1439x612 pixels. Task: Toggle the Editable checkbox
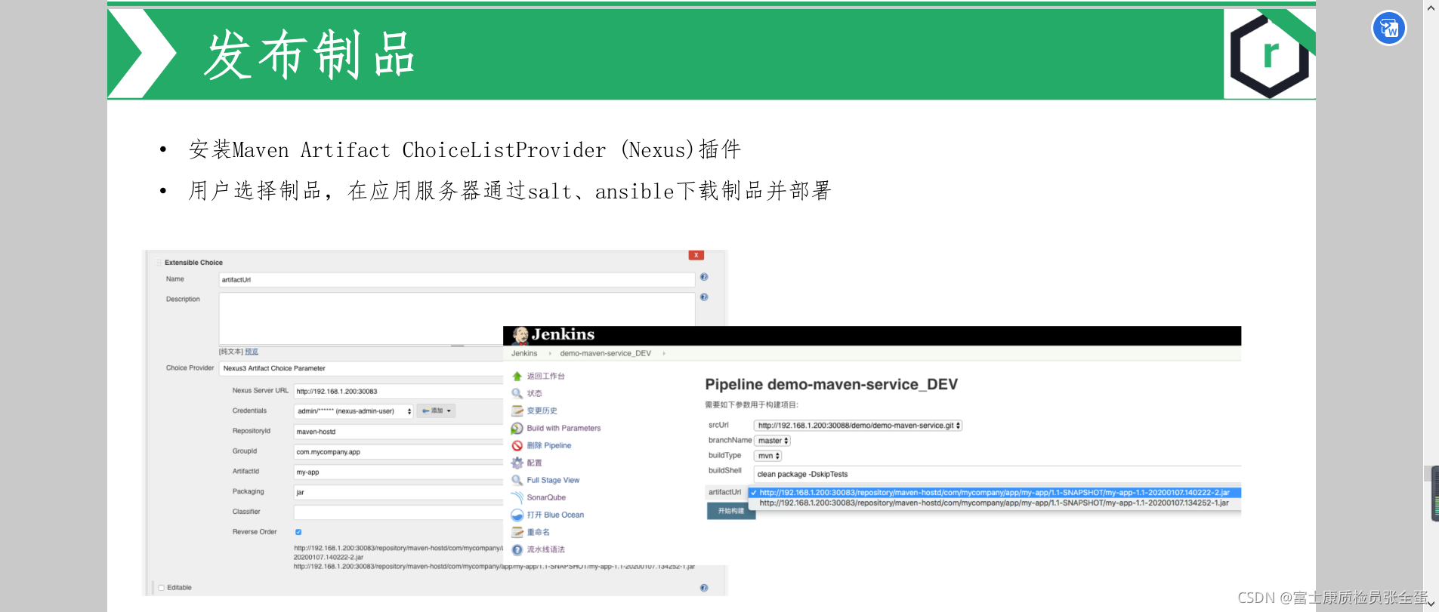(x=161, y=588)
